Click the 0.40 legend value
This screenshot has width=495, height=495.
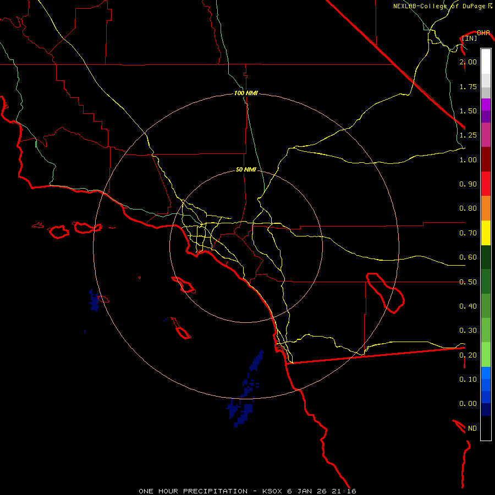click(468, 306)
